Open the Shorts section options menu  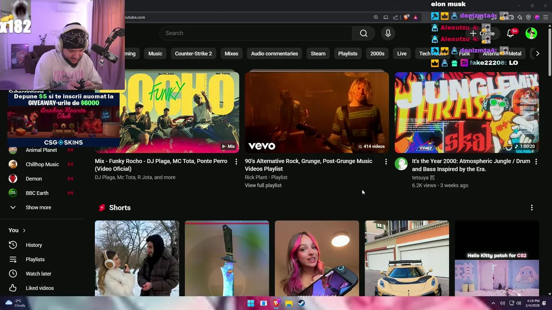click(x=532, y=208)
